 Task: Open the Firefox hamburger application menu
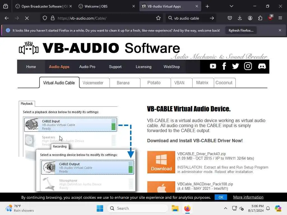point(280,18)
